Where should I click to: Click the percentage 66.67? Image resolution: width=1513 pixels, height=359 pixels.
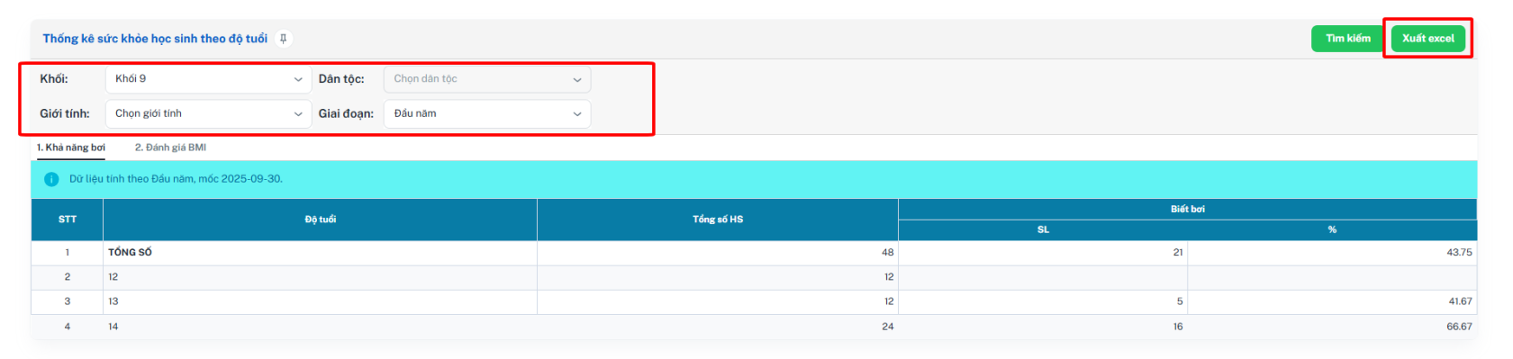point(1460,327)
